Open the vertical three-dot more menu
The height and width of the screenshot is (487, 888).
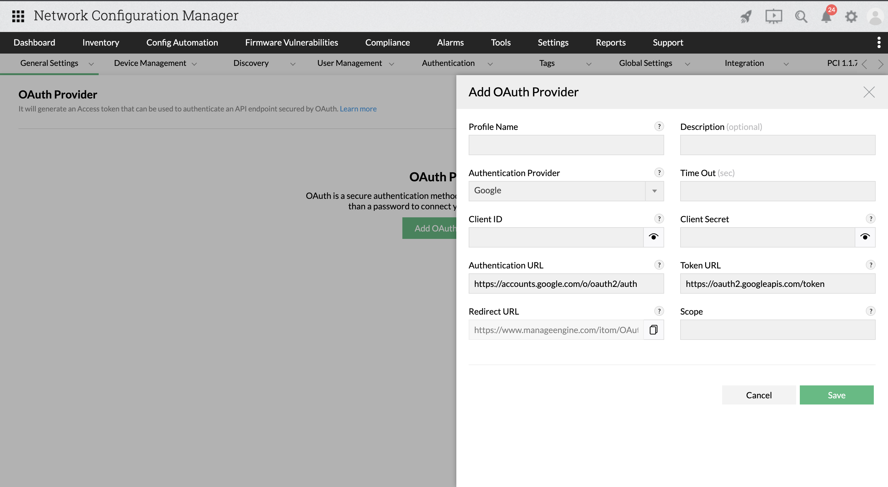pyautogui.click(x=879, y=42)
